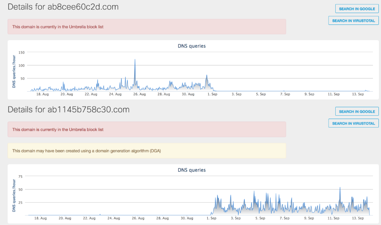Viewport: 381px width, 225px height.
Task: Click Search in VirusTotal for ab8cee60c2d.com
Action: [353, 20]
